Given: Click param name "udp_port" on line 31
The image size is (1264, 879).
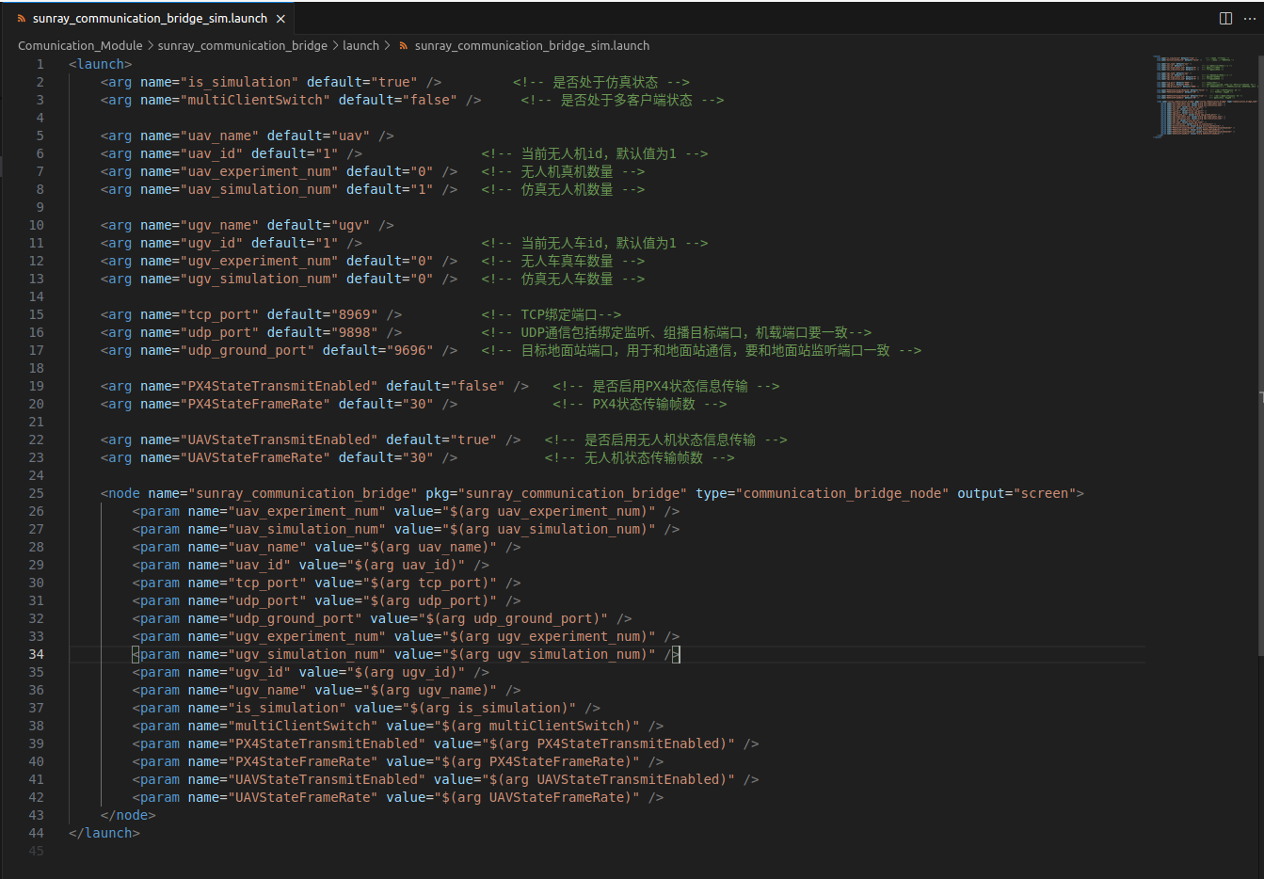Looking at the screenshot, I should (x=267, y=600).
